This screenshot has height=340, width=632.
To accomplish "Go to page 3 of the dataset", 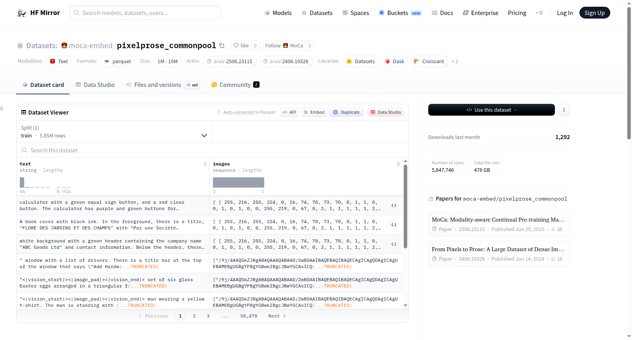I will tap(208, 316).
